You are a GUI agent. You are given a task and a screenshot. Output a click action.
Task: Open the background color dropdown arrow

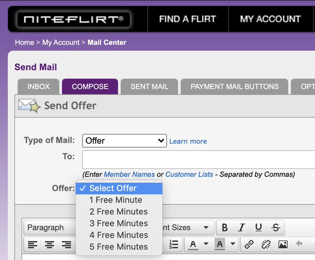click(x=233, y=244)
